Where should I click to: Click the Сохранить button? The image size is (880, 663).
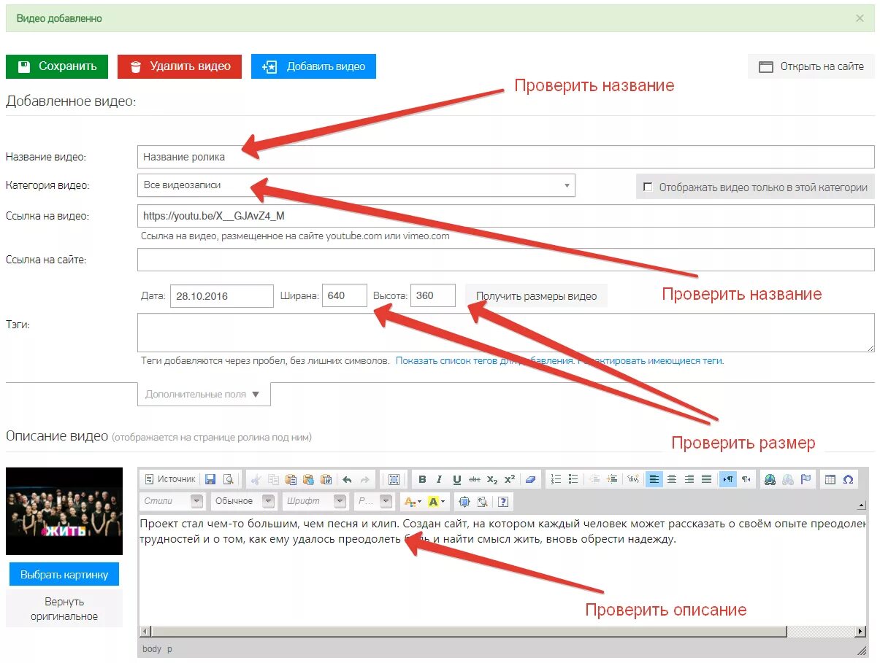(57, 66)
